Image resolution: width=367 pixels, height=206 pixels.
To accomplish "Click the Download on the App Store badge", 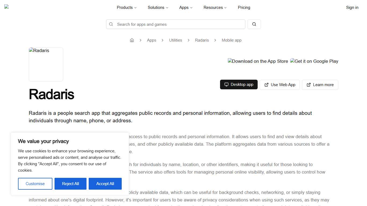I will 258,61.
